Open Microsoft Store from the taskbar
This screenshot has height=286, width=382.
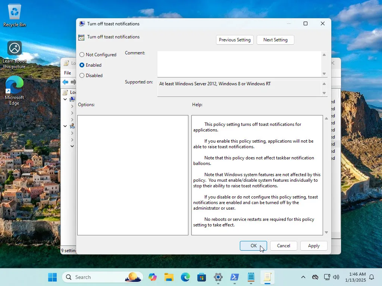pos(202,277)
